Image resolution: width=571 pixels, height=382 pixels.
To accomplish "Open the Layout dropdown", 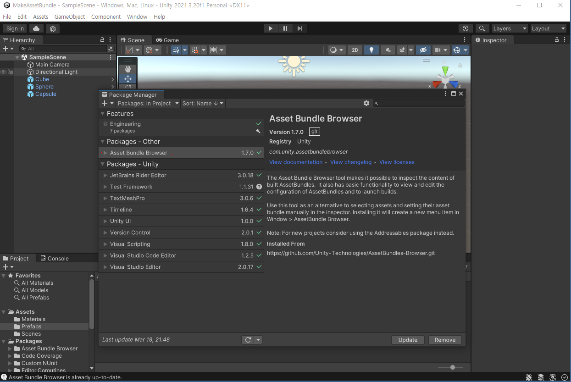I will pos(548,28).
